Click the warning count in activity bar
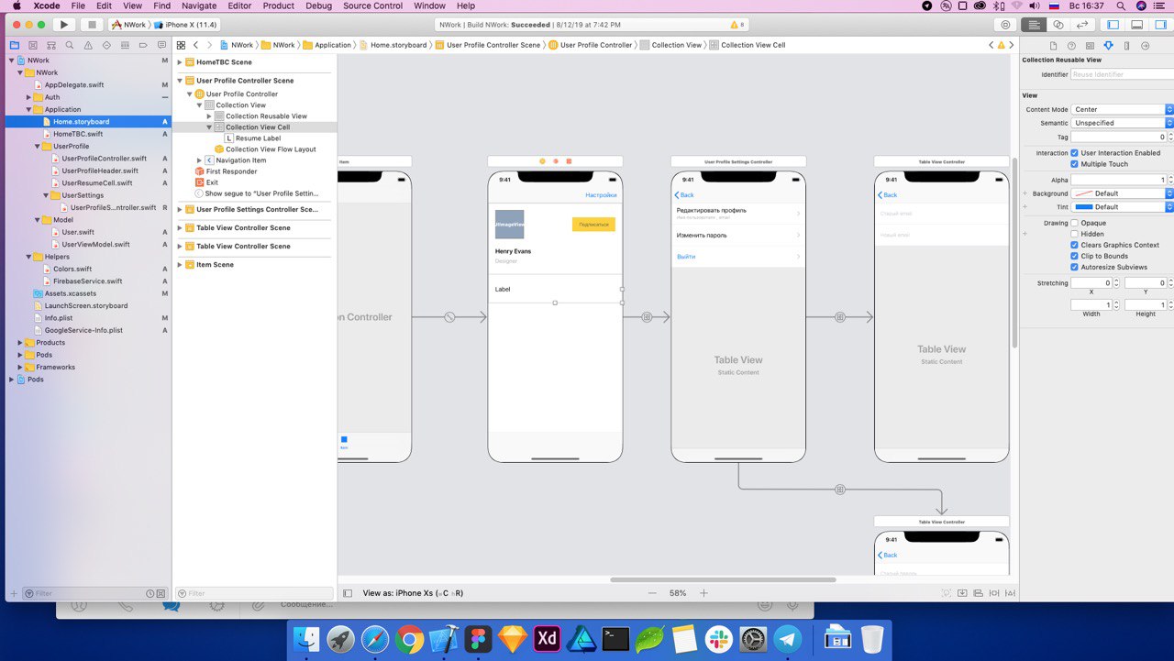The height and width of the screenshot is (661, 1174). [x=737, y=25]
